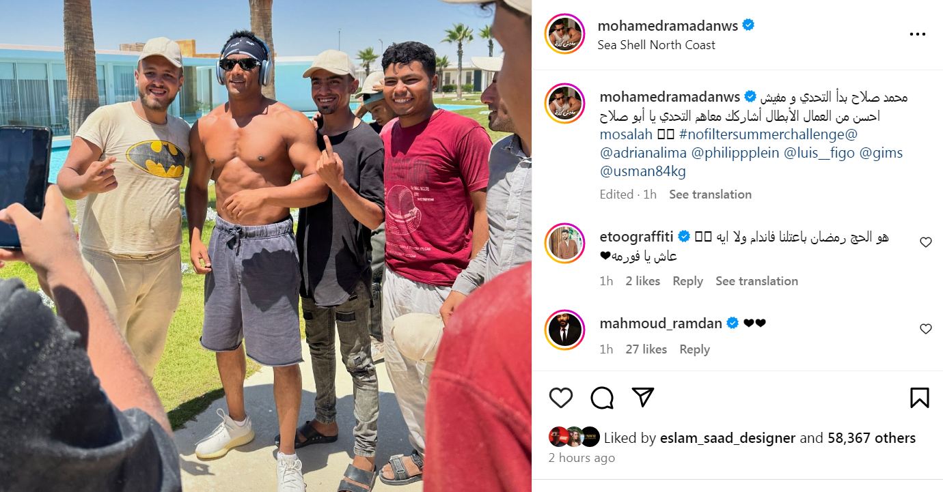See translation of the post caption

tap(710, 194)
